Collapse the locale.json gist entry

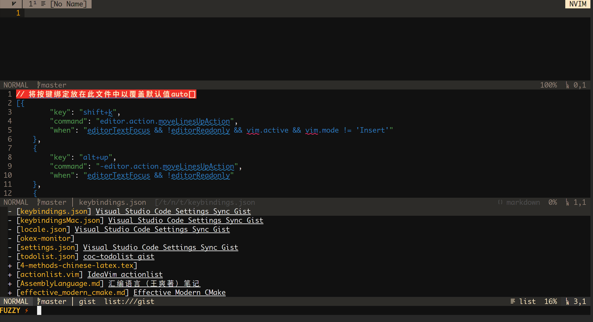(10, 229)
